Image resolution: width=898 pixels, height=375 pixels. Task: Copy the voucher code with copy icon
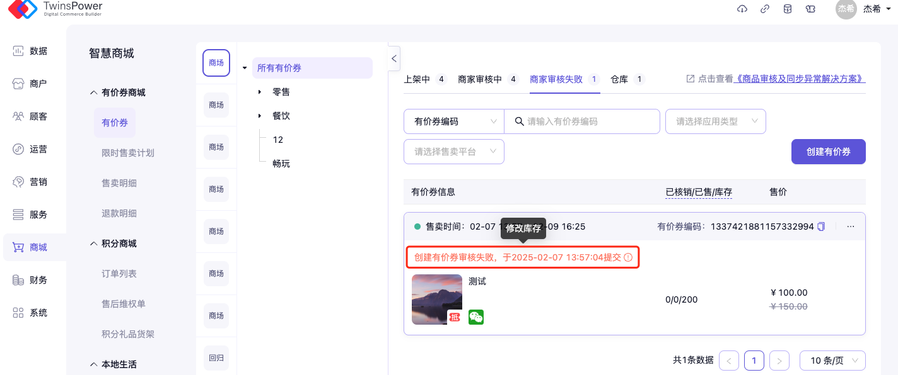point(821,227)
